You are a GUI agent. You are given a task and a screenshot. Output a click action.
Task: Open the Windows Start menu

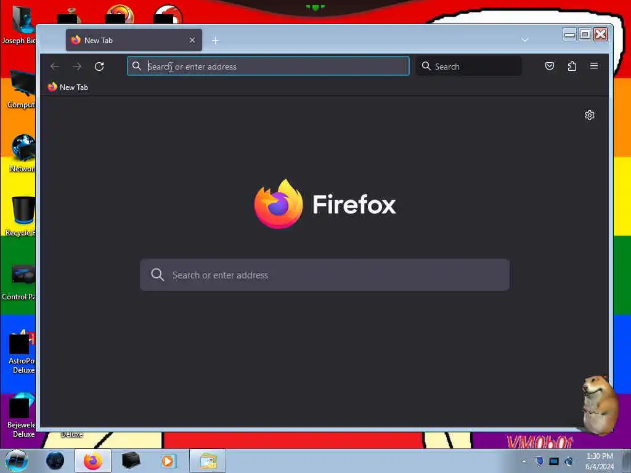coord(17,461)
